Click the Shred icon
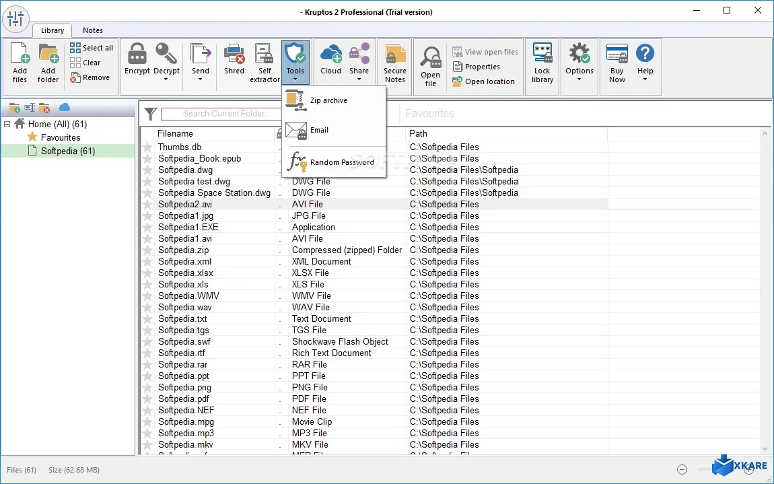Image resolution: width=774 pixels, height=484 pixels. [x=234, y=53]
